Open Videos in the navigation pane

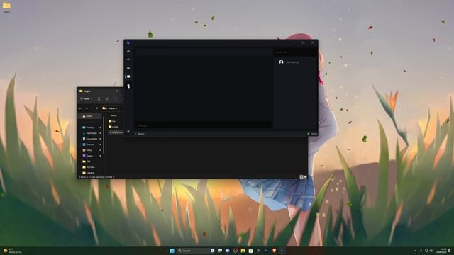click(90, 156)
